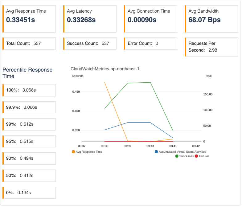
Task: Select the Avg Bandwidth value 68.07 Bps
Action: (x=204, y=20)
